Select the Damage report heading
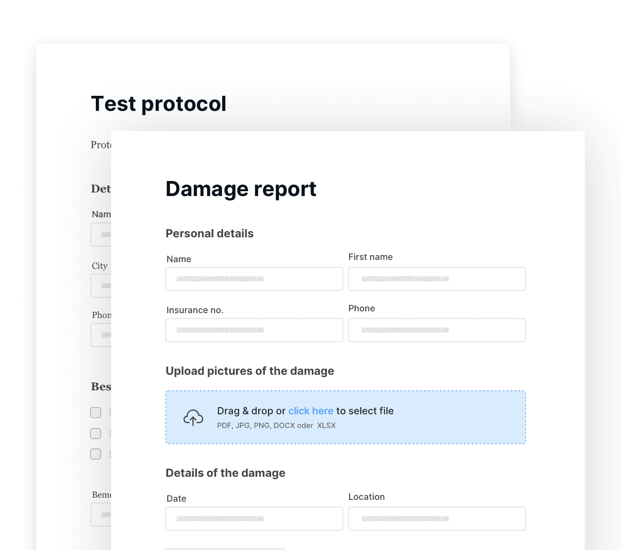This screenshot has height=550, width=621. (241, 189)
